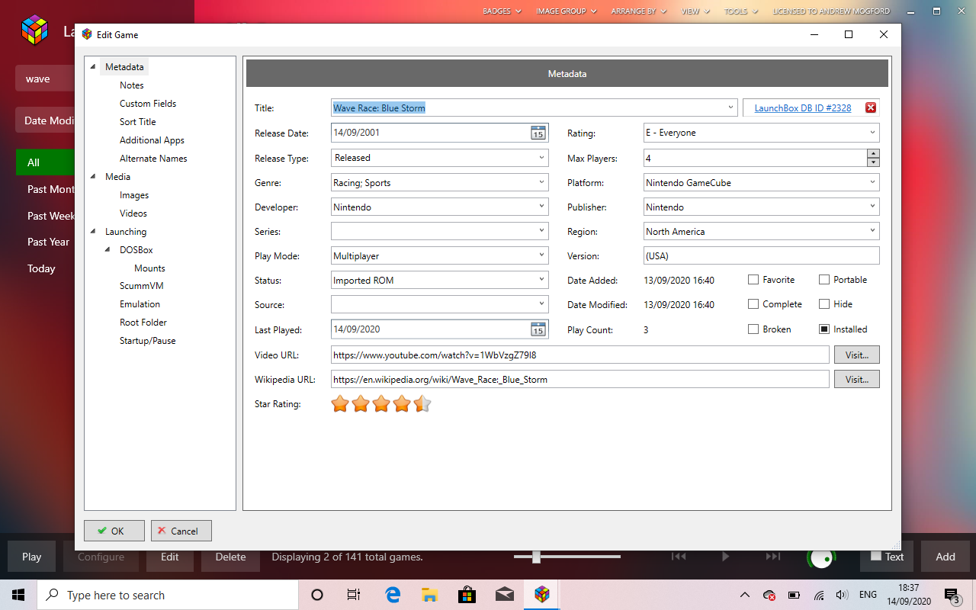Switch to LaunchBox taskbar icon

541,595
